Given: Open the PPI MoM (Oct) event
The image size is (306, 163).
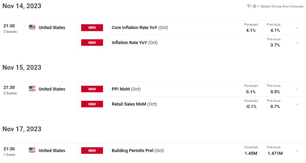Looking at the screenshot, I should [126, 89].
